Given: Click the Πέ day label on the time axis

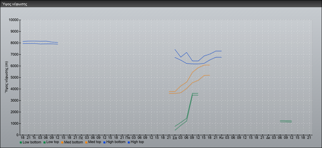Looking at the screenshot, I should [x=81, y=137].
